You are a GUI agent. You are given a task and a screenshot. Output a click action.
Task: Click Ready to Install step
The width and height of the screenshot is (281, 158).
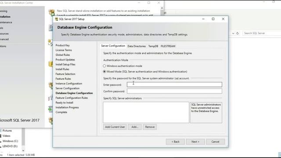pos(65,103)
